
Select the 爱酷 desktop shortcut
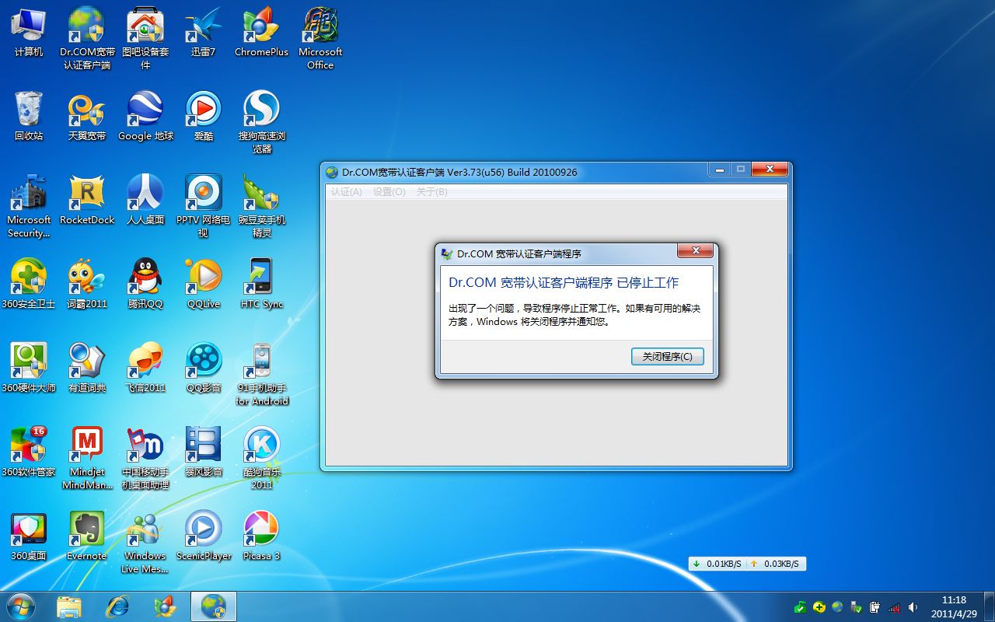point(204,117)
